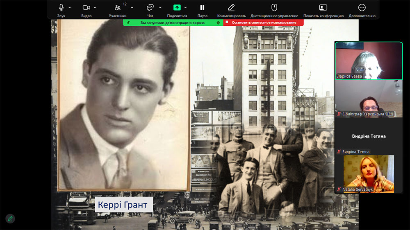Toggle camera with the Видео icon
The image size is (410, 230).
coord(86,7)
